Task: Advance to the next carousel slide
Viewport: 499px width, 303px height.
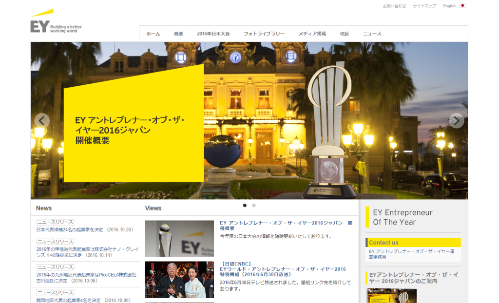Action: pos(456,121)
